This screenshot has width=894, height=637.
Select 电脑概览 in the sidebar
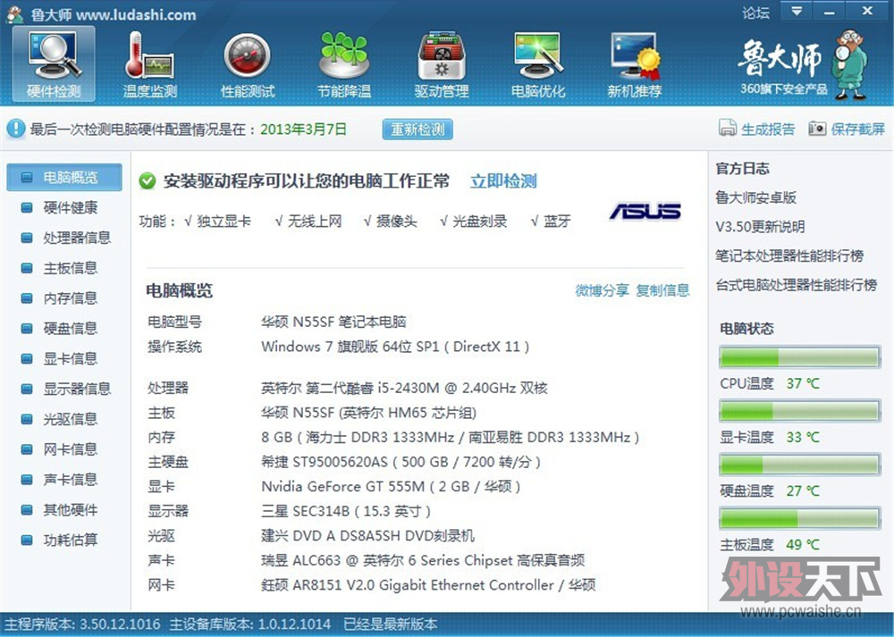pyautogui.click(x=64, y=177)
